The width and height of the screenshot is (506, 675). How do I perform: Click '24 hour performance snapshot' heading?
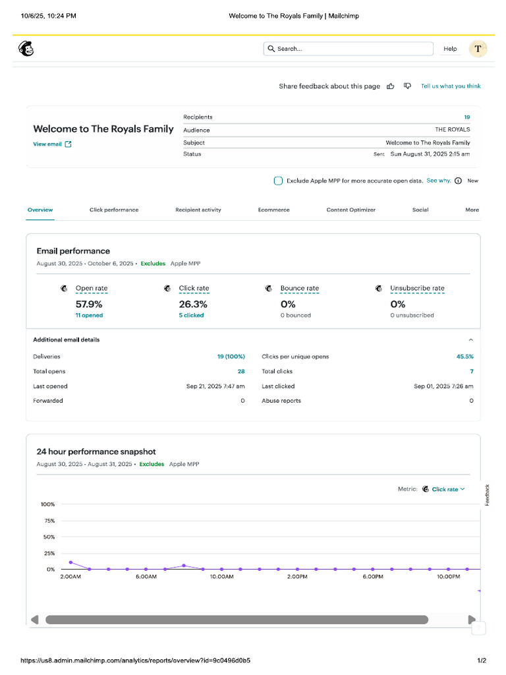coord(96,452)
